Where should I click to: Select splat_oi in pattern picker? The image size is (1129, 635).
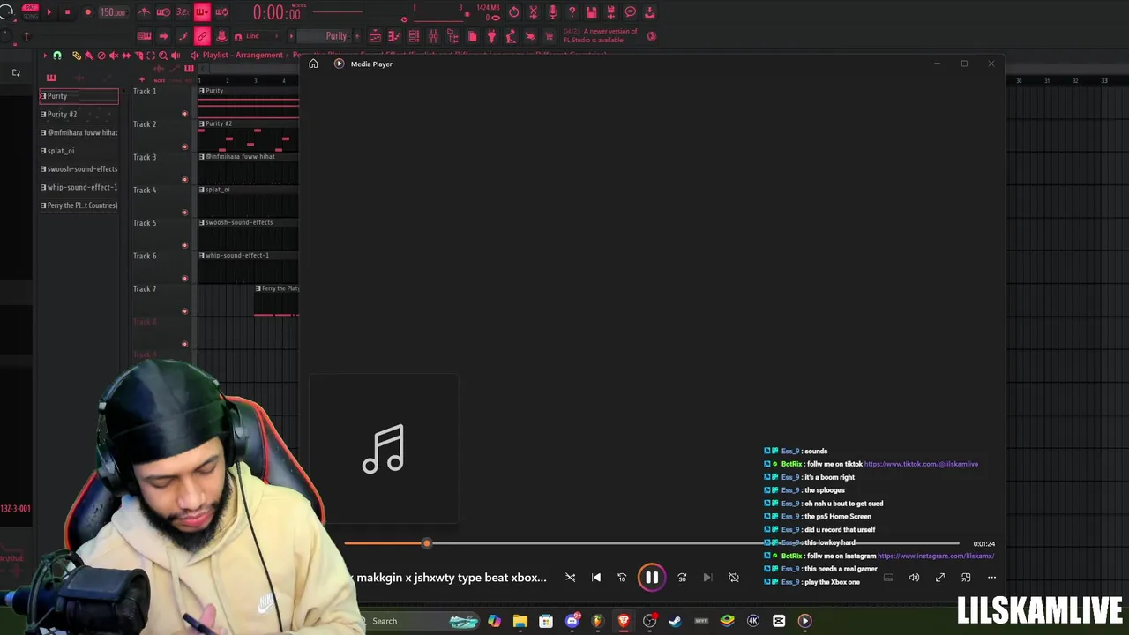pyautogui.click(x=79, y=151)
